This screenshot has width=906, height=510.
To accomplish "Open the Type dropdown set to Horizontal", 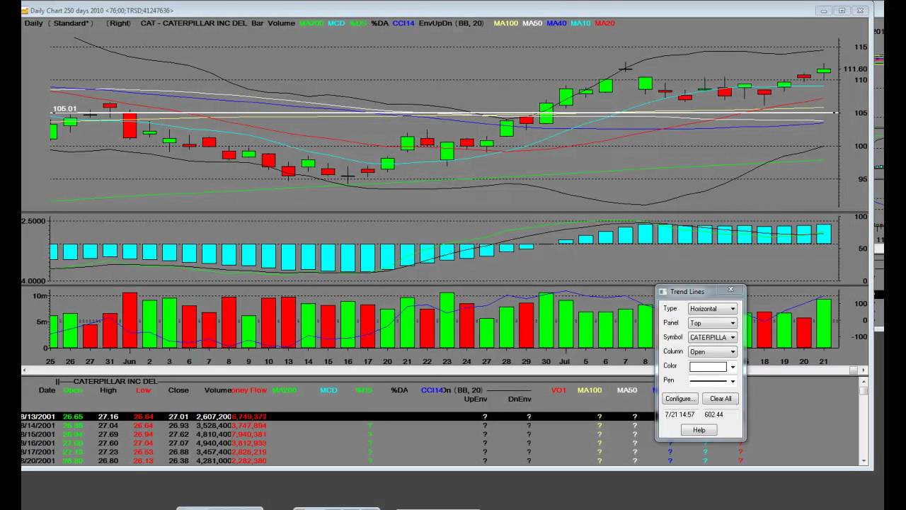I will coord(713,309).
